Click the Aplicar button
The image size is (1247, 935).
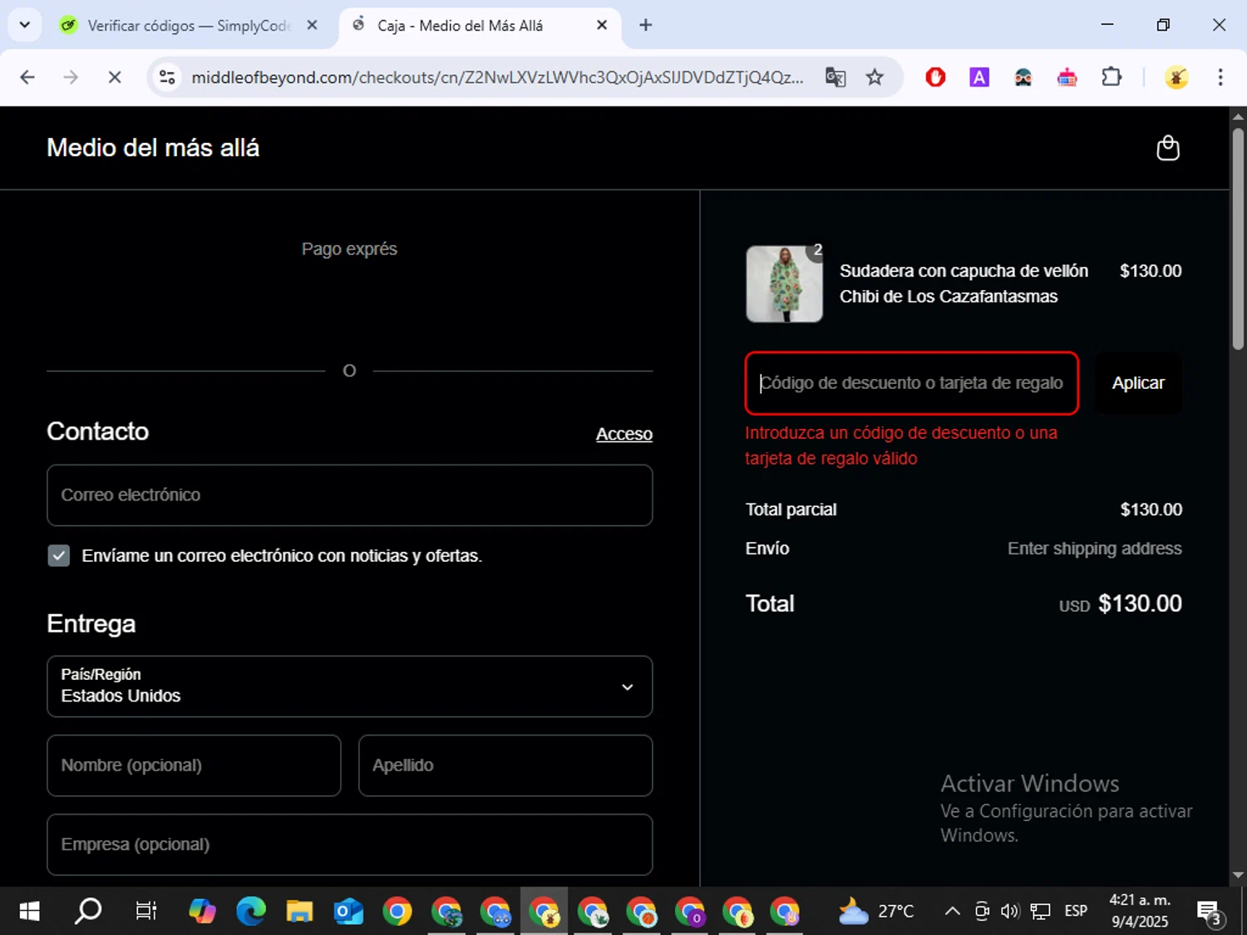coord(1138,383)
